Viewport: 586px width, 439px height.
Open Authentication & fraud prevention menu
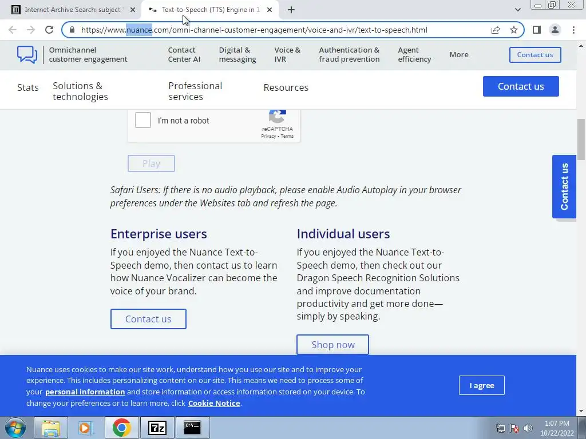[x=349, y=54]
